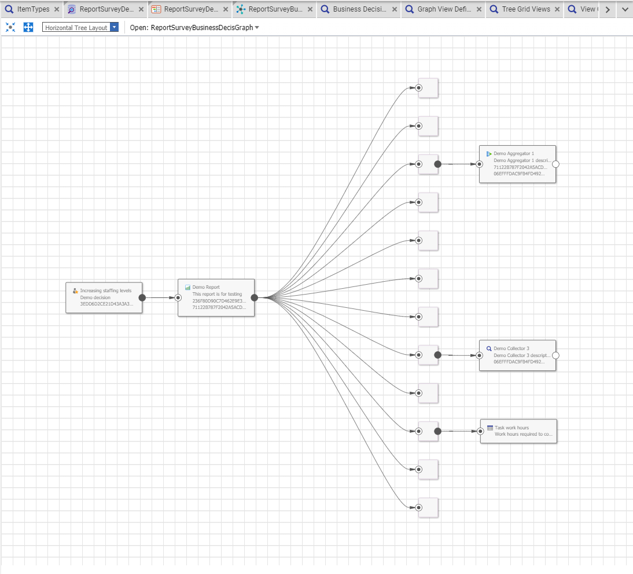Image resolution: width=633 pixels, height=574 pixels.
Task: Click the magnifier icon on ItemTypes tab
Action: (9, 9)
